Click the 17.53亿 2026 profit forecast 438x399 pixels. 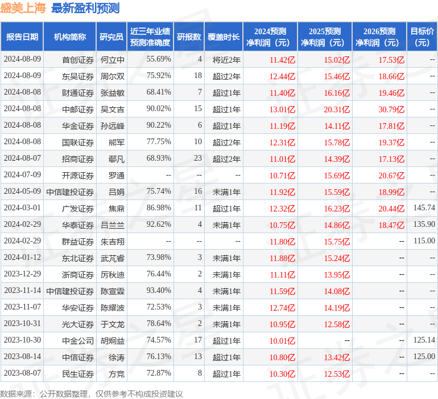click(x=391, y=60)
